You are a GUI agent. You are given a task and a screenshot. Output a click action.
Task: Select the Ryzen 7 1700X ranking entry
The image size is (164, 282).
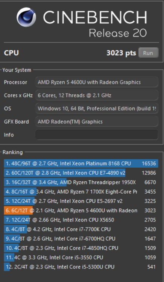[x=81, y=192]
